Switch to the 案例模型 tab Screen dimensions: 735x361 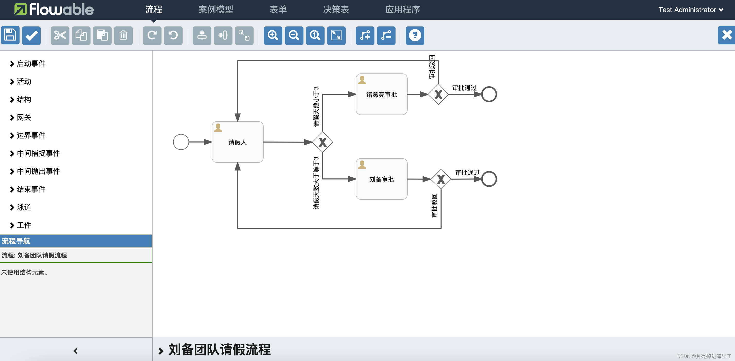[x=216, y=10]
